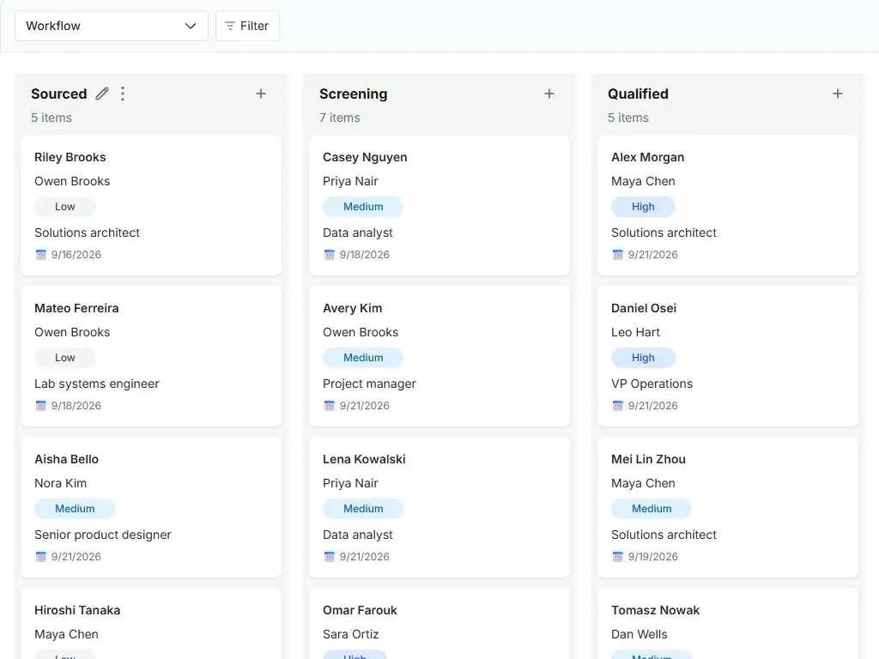Open the Riley Brooks card title

tap(70, 157)
